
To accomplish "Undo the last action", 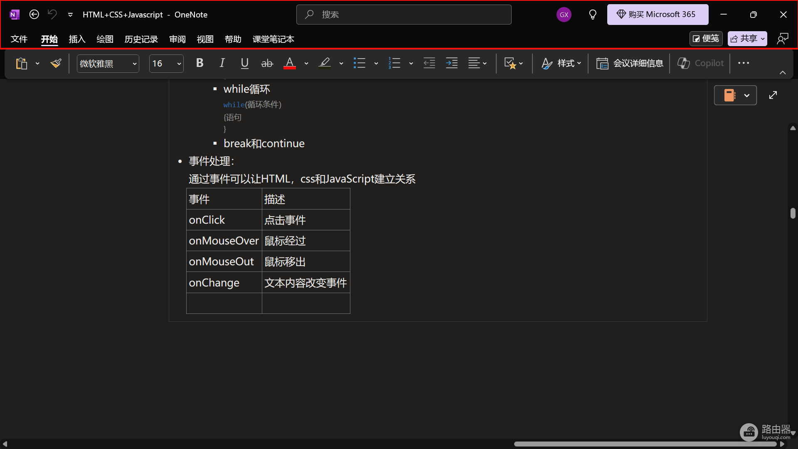I will pyautogui.click(x=52, y=15).
